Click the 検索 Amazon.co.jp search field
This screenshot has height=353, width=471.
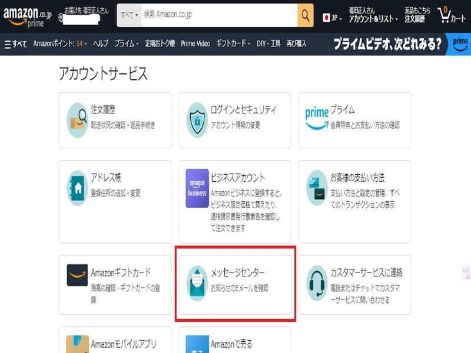(x=219, y=15)
